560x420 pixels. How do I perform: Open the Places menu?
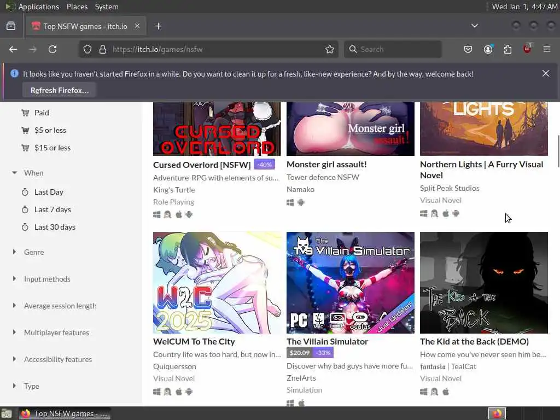pyautogui.click(x=77, y=7)
